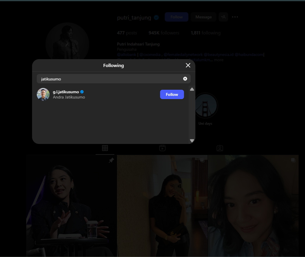Message putri_tanjung from profile header
The image size is (305, 257).
tap(203, 17)
